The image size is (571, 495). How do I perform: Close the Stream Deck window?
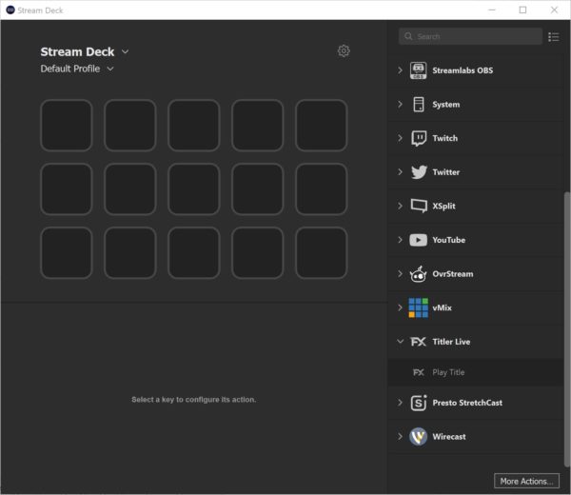pyautogui.click(x=554, y=10)
